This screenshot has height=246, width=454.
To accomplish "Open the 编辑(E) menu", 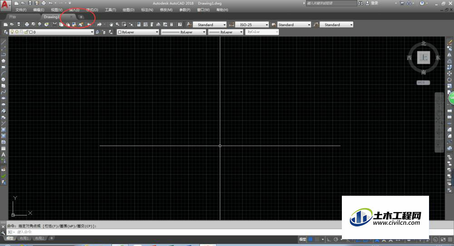I will 39,10.
